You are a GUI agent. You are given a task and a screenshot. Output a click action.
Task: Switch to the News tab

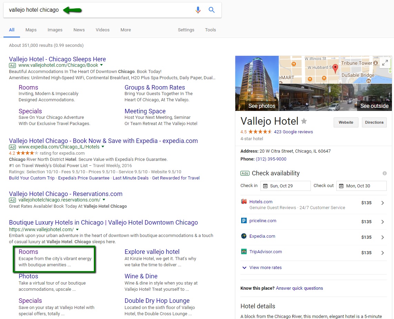(79, 30)
